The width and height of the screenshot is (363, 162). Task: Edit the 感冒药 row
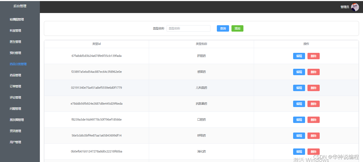pos(299,72)
